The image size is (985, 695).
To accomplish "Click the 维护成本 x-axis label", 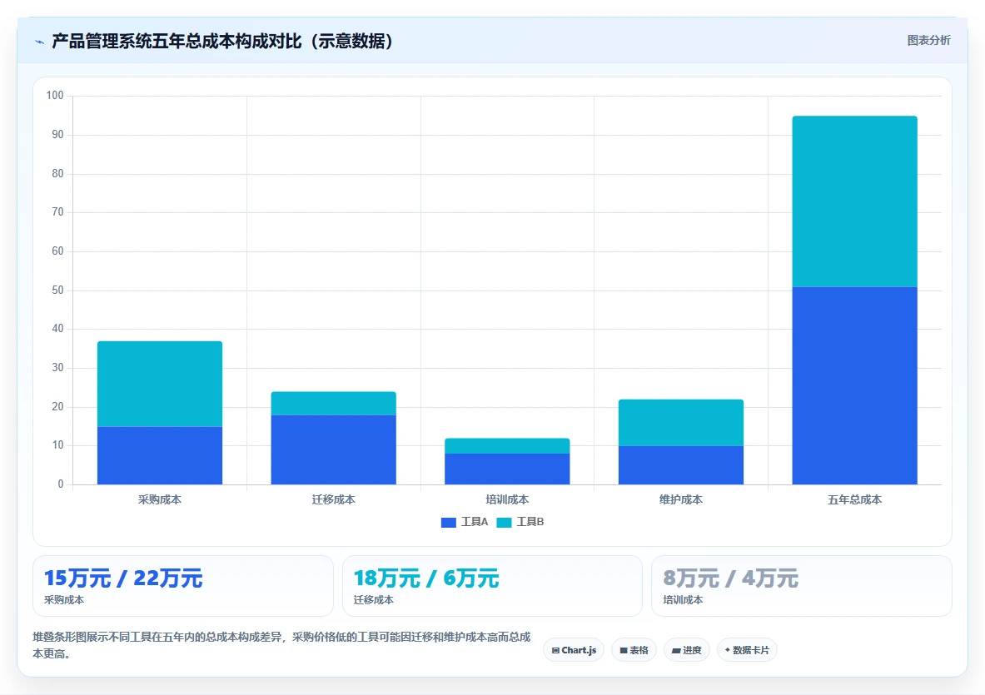I will point(681,499).
